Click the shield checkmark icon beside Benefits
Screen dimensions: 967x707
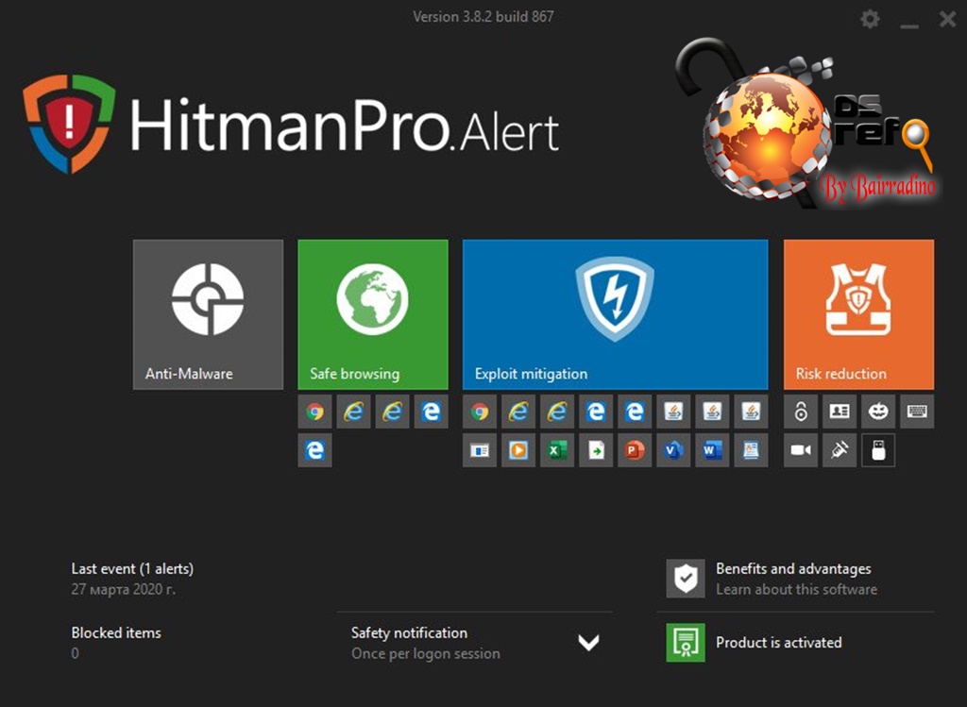coord(686,579)
